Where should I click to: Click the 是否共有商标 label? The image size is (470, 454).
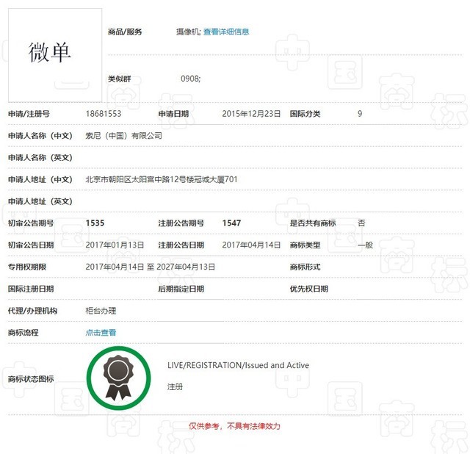(313, 223)
